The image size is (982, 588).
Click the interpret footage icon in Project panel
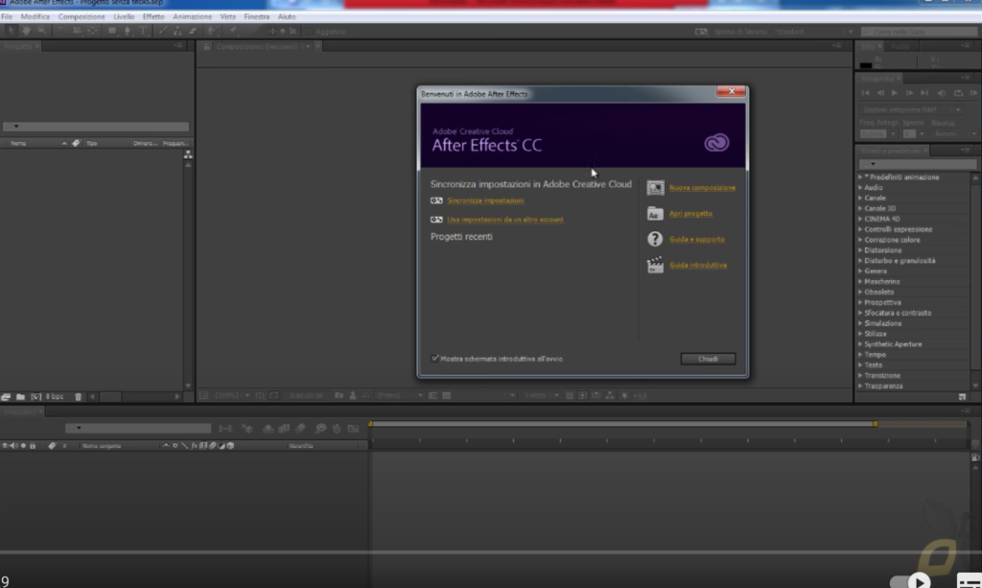5,396
